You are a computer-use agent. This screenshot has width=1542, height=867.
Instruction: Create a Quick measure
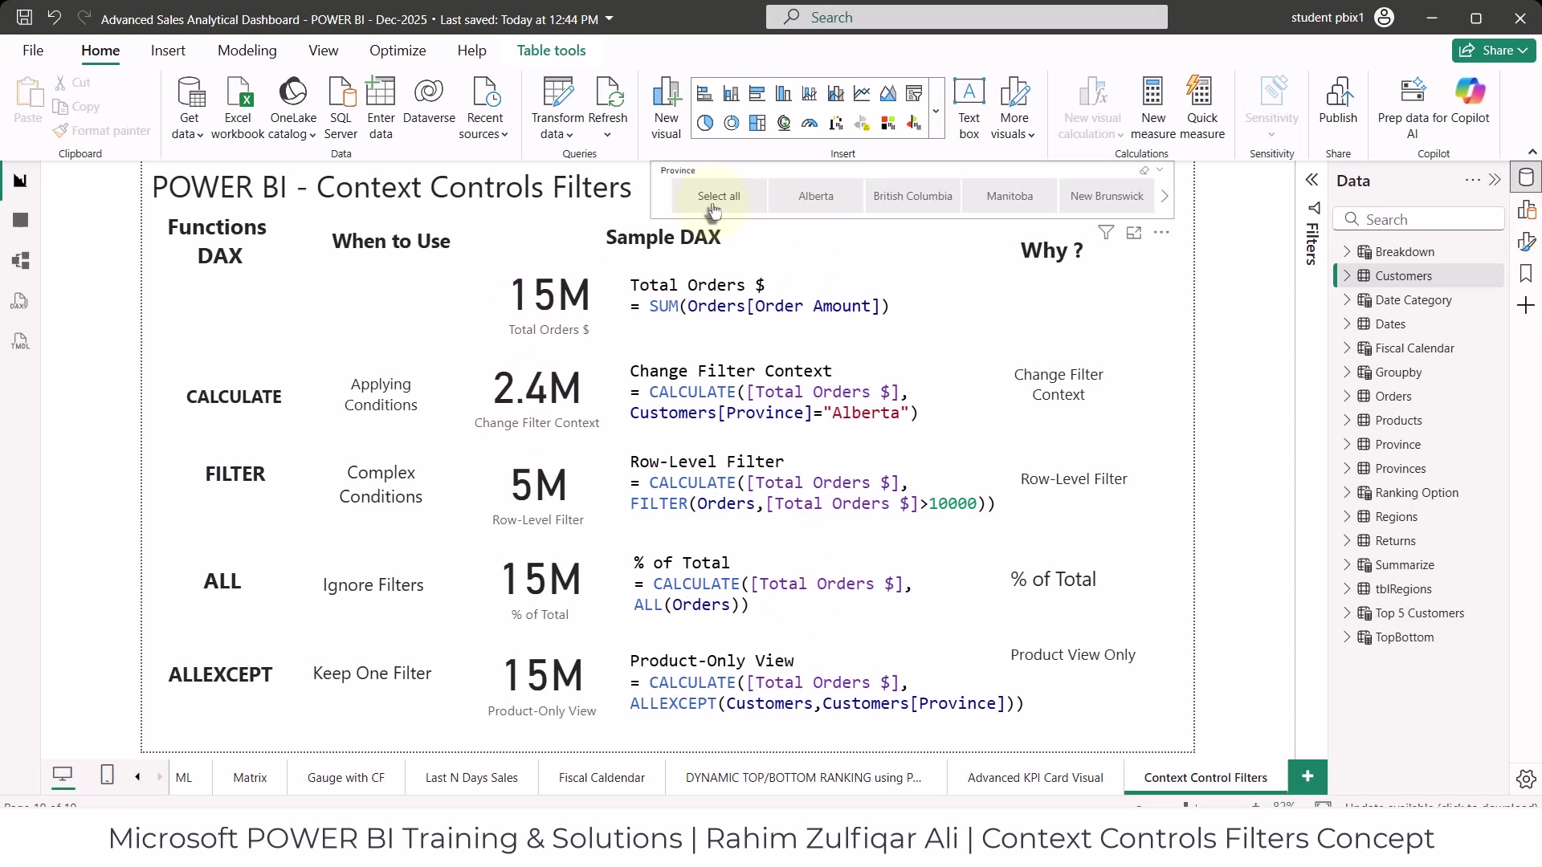pos(1202,108)
